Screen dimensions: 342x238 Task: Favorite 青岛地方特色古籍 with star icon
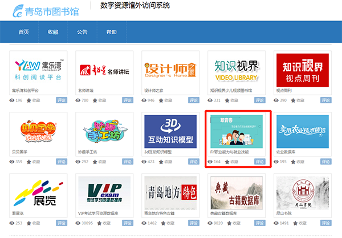(163, 223)
